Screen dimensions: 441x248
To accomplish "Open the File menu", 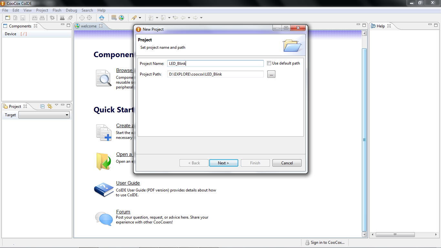I will click(5, 10).
